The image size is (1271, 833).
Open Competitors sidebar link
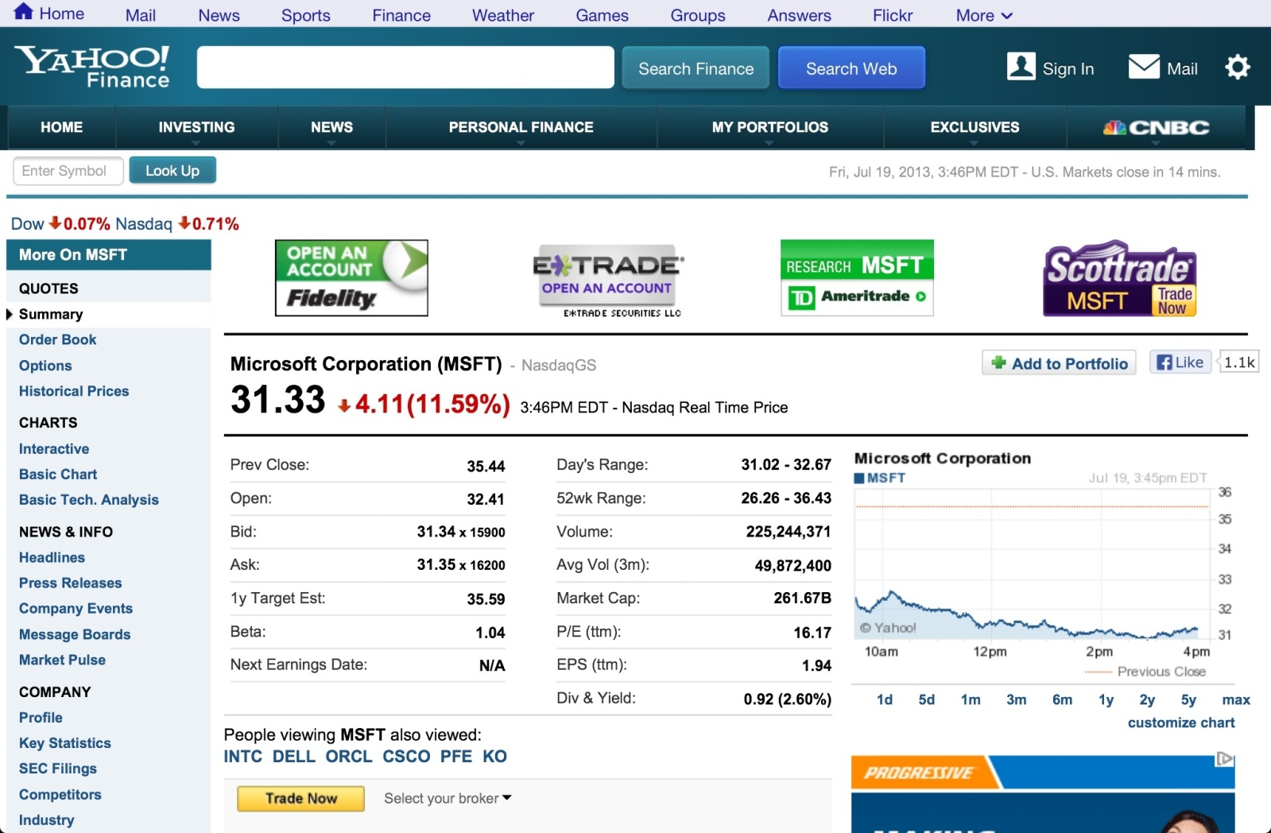point(60,795)
